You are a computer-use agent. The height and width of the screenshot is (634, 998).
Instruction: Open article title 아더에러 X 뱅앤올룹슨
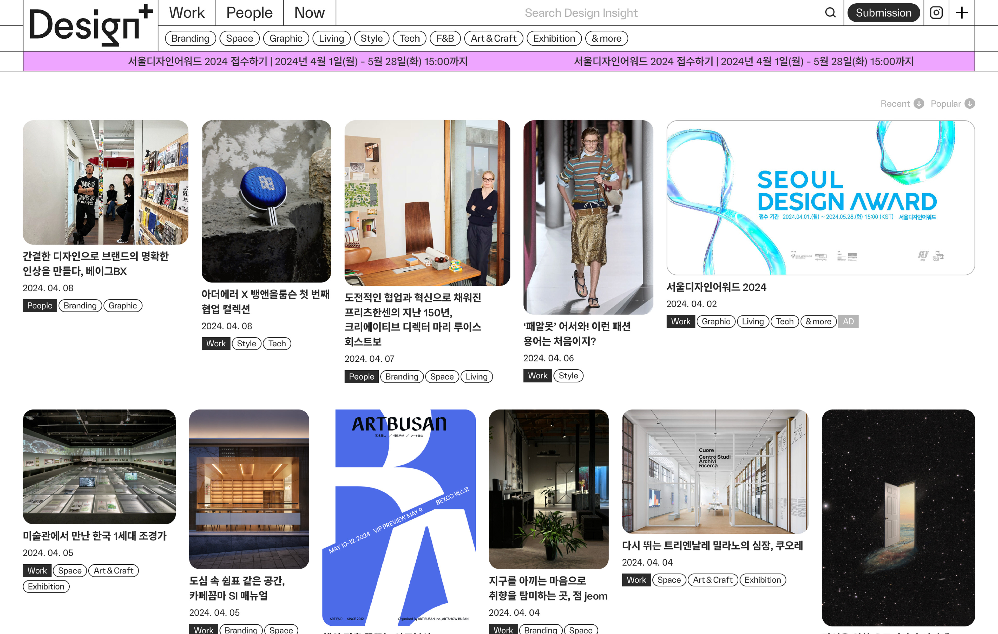[266, 301]
